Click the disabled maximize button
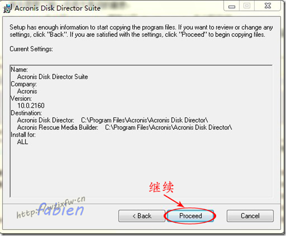Screen dimensions: 286x236 [x=247, y=6]
